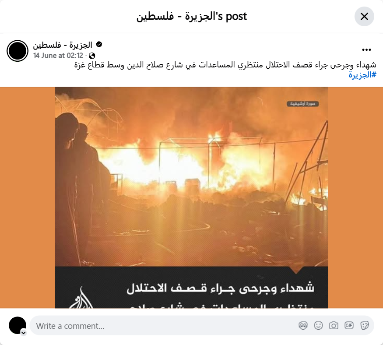Open the sticker picker icon
This screenshot has width=383, height=345.
[364, 325]
